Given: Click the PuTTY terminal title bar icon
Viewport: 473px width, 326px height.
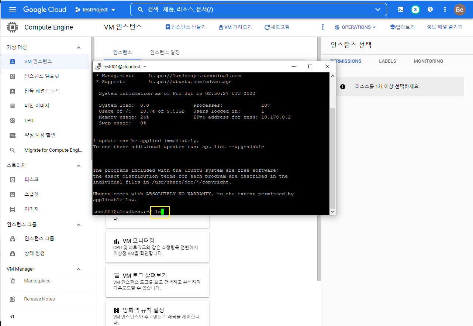Looking at the screenshot, I should (x=98, y=66).
